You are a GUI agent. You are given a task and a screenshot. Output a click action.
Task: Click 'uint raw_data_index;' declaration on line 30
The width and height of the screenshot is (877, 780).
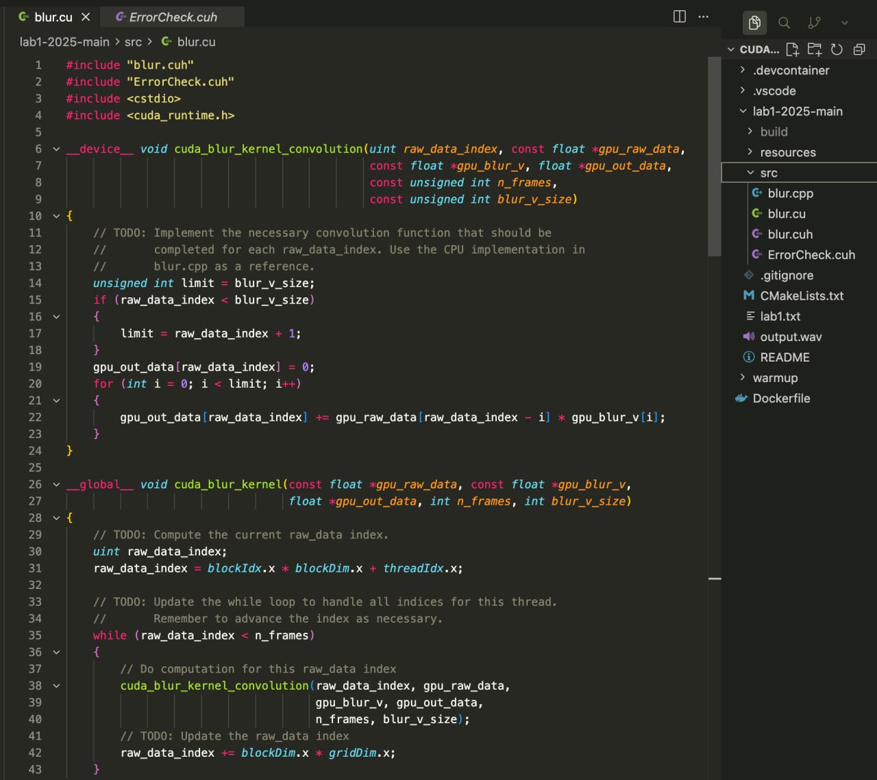coord(160,552)
